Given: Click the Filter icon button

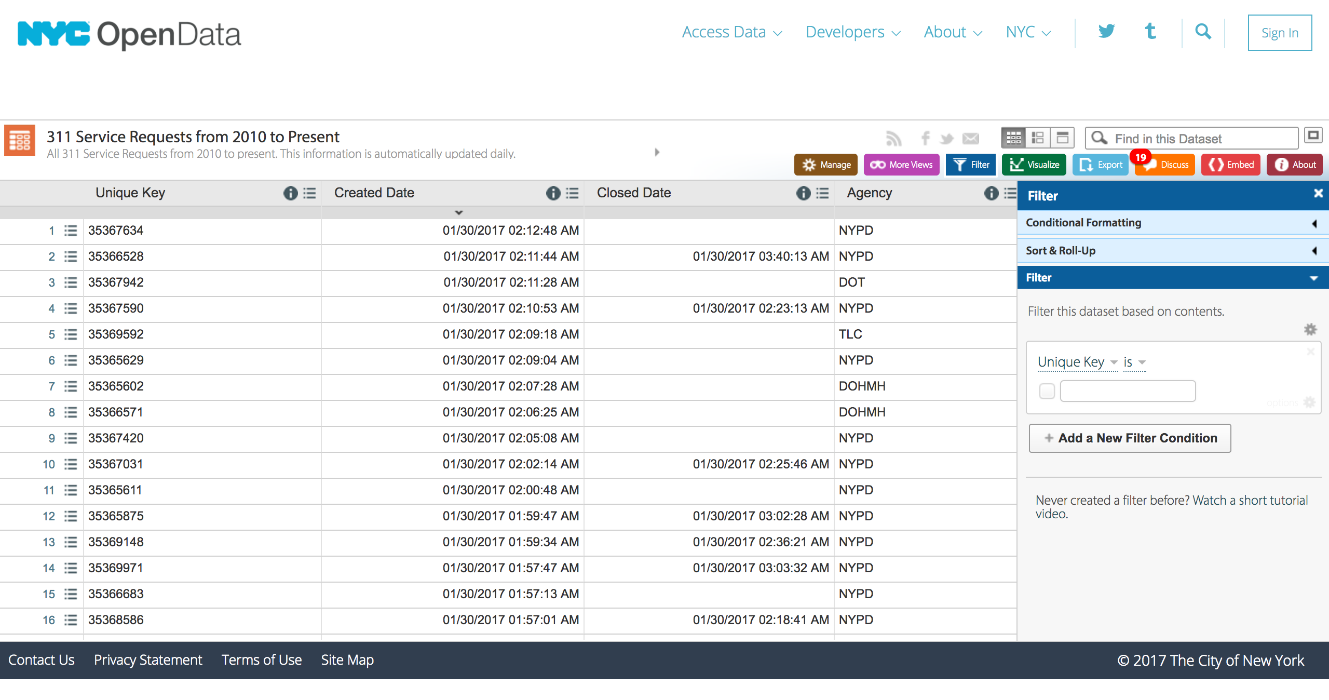Looking at the screenshot, I should 972,165.
